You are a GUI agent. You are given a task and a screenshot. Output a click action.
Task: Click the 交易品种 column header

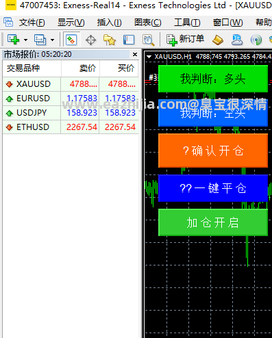(x=32, y=68)
